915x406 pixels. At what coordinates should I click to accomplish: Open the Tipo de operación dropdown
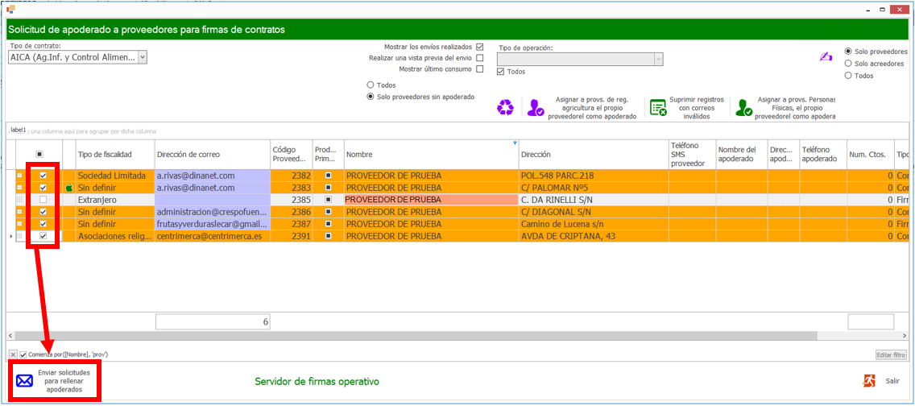(x=658, y=59)
